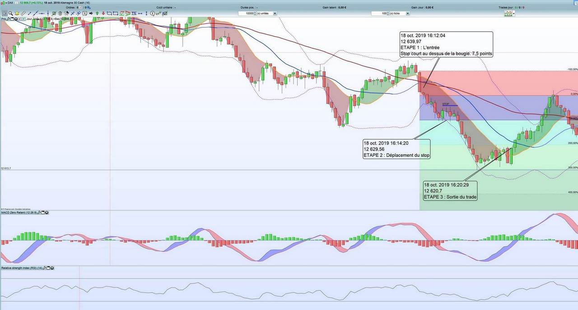Click the 12 613,7 price level label
The height and width of the screenshot is (310, 578).
pyautogui.click(x=6, y=168)
